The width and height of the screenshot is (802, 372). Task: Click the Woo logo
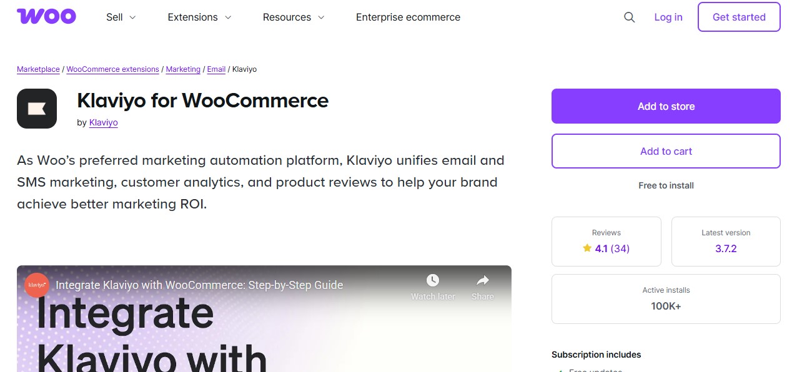tap(46, 16)
